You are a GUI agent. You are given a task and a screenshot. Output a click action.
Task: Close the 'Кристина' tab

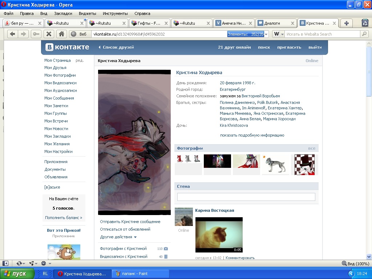coord(334,23)
